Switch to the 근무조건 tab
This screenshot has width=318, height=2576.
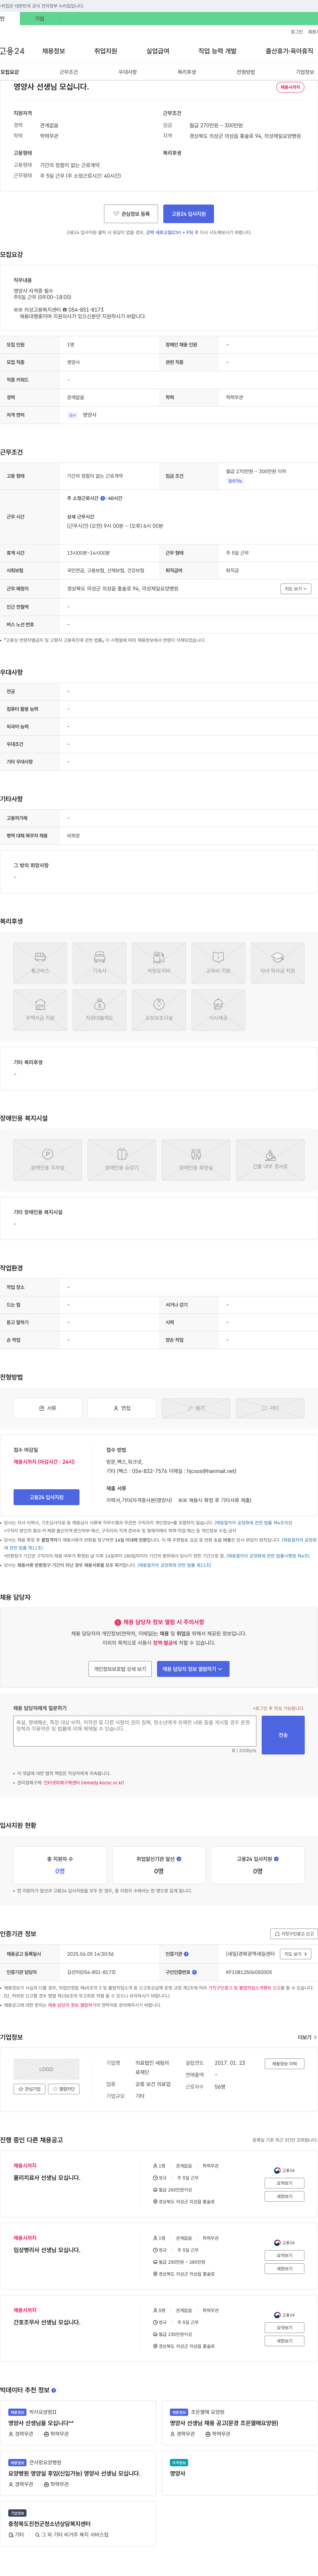[x=68, y=72]
